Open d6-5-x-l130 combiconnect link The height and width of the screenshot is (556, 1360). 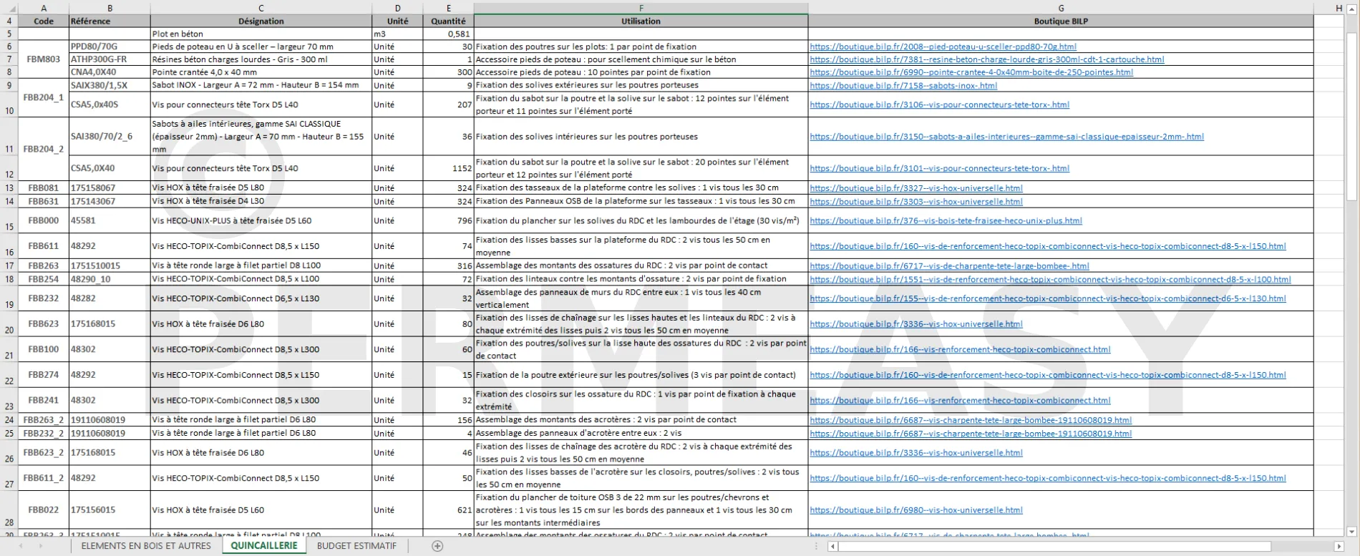click(1048, 298)
